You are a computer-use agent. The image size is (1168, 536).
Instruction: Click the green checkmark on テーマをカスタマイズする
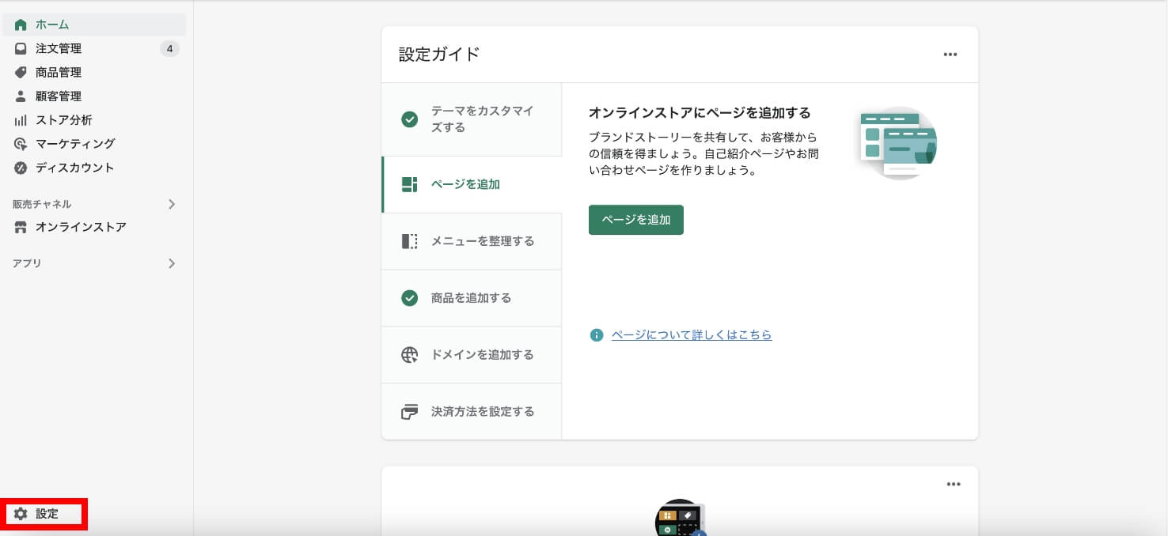[409, 119]
